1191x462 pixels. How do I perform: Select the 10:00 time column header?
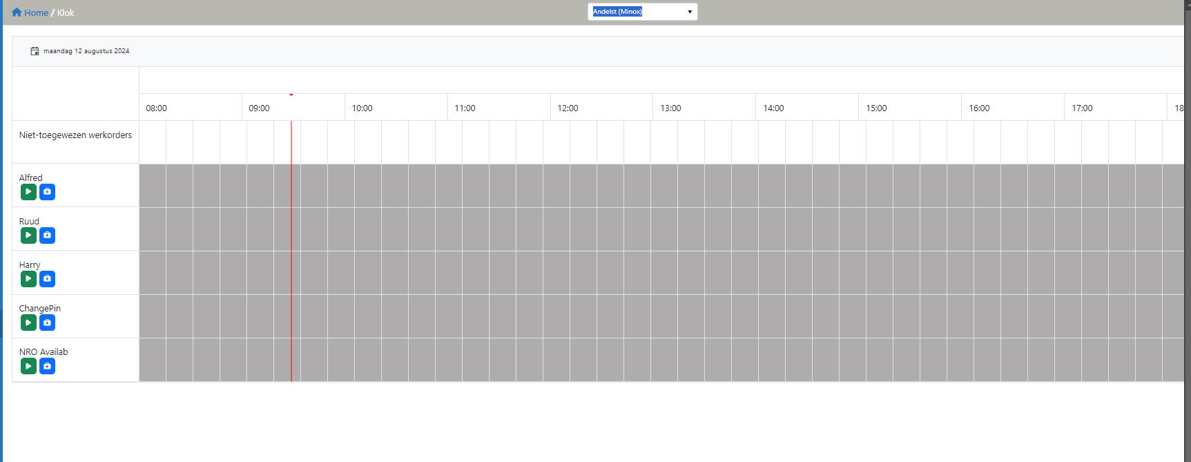click(362, 108)
